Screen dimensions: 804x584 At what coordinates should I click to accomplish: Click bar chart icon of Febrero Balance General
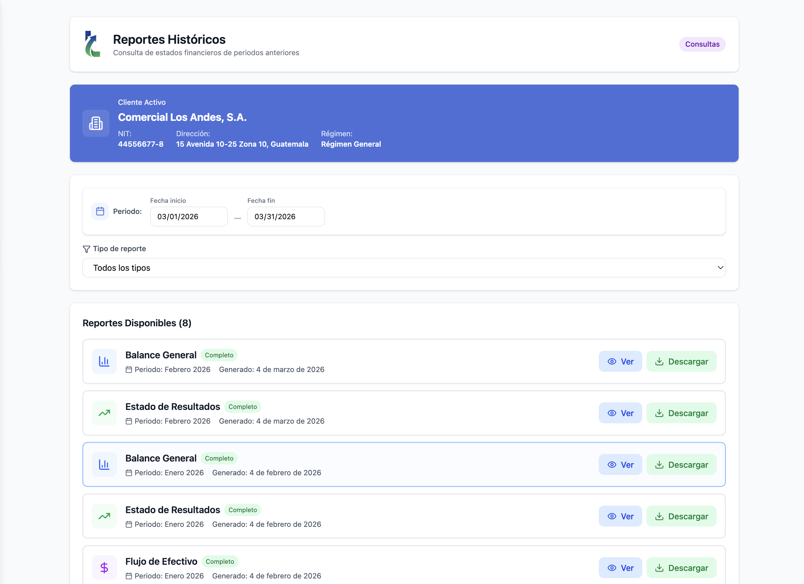(x=104, y=362)
